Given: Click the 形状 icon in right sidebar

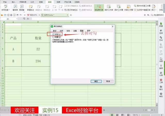Looking at the screenshot, I should coord(161,39).
